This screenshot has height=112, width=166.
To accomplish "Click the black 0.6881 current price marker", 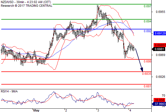I will point(159,49).
